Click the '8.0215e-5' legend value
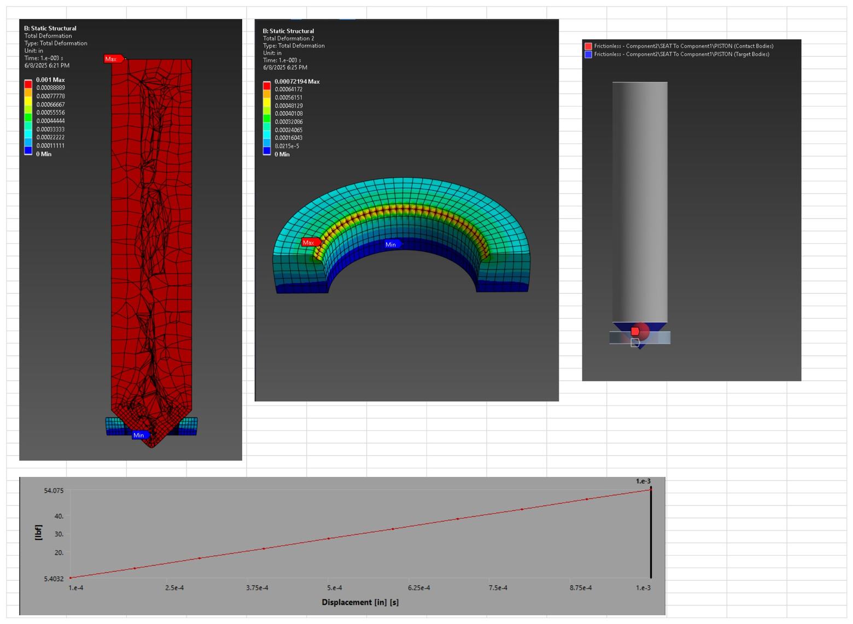853x624 pixels. tap(287, 146)
